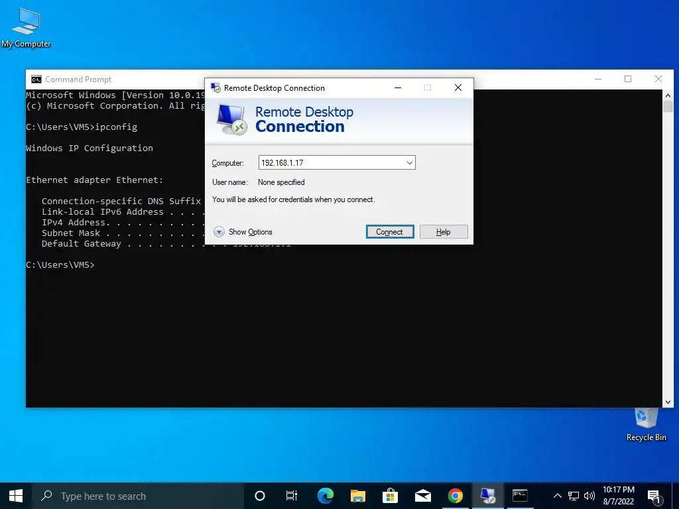
Task: Click the Help button
Action: 444,231
